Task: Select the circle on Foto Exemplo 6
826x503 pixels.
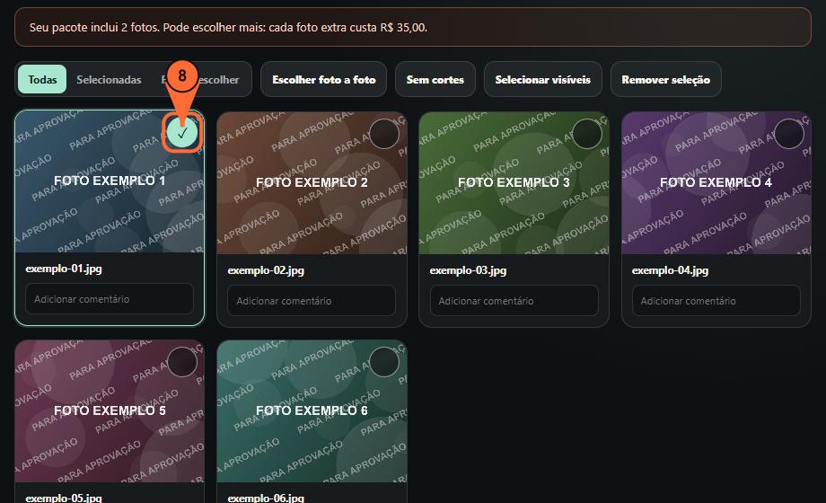Action: 384,362
